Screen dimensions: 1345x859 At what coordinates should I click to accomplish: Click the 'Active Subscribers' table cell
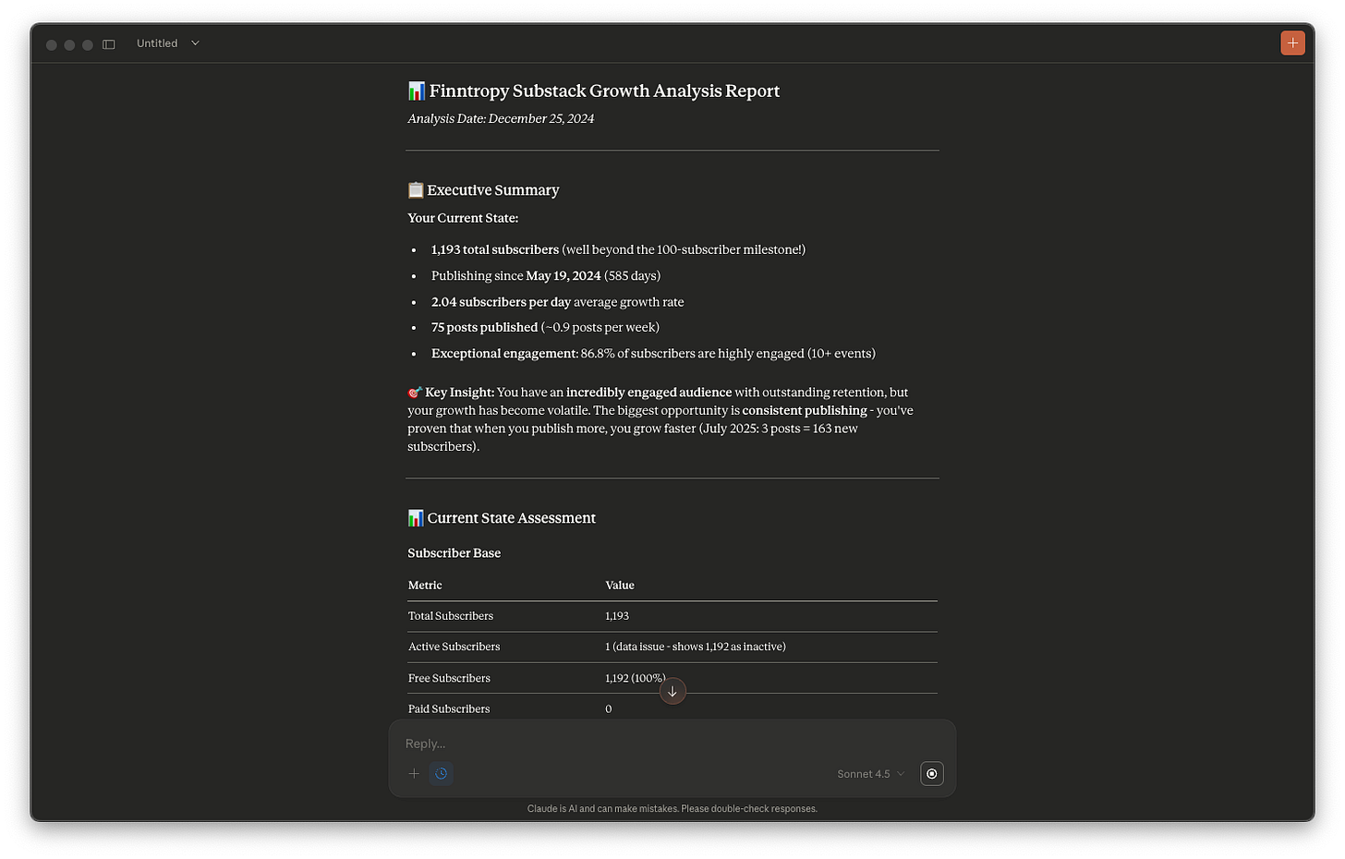(454, 647)
